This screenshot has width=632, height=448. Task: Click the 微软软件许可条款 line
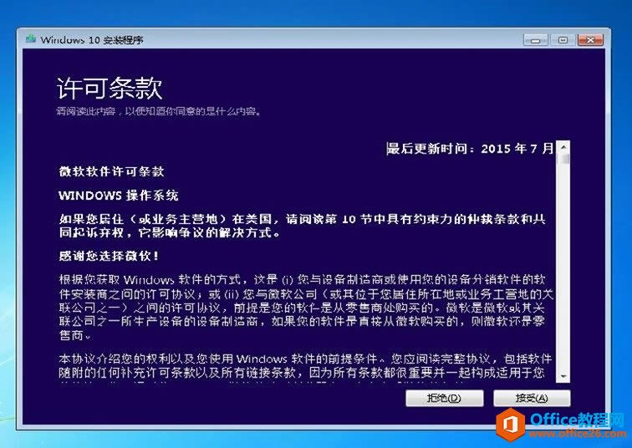tap(111, 171)
